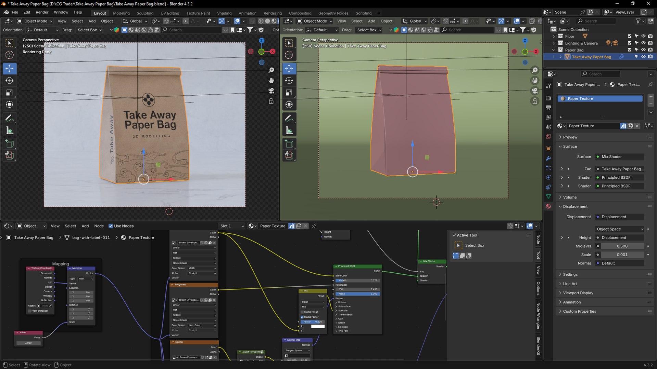
Task: Select the Annotate tool in left viewport
Action: tap(10, 118)
